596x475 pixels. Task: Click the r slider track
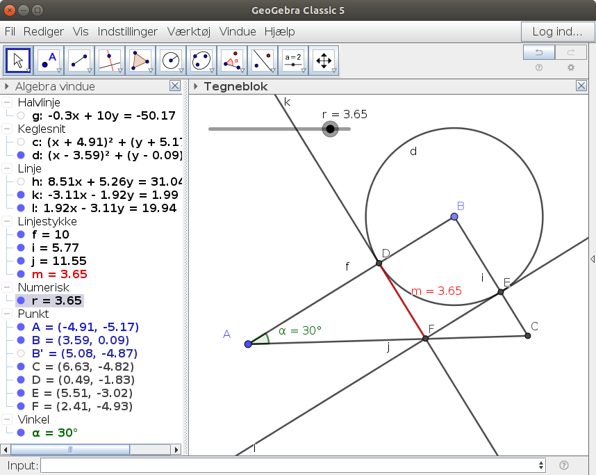(x=279, y=129)
